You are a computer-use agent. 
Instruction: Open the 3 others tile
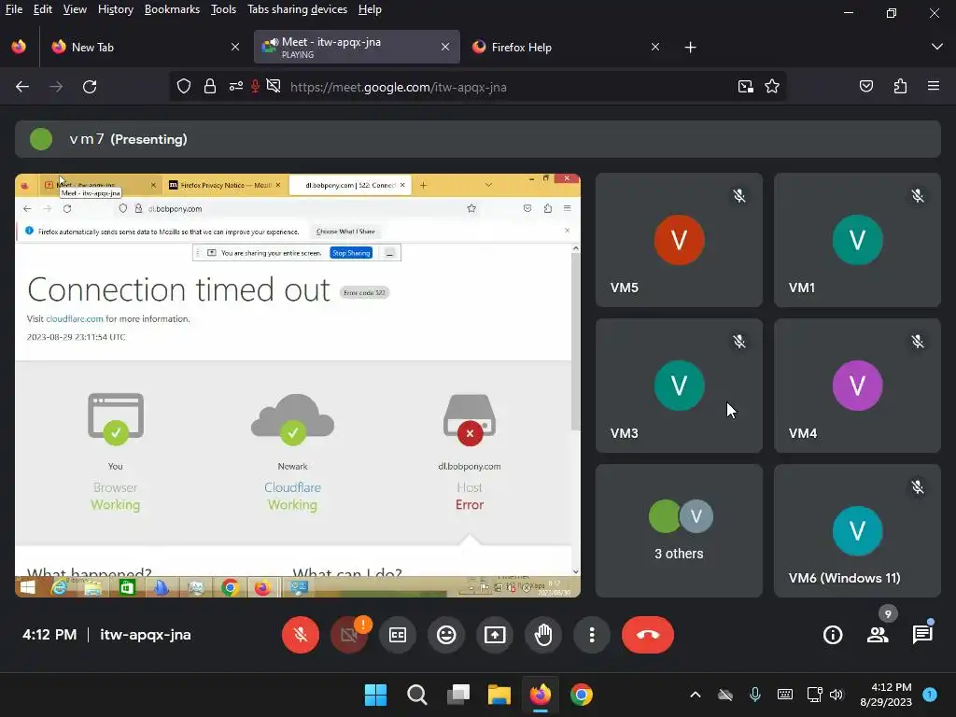pyautogui.click(x=679, y=530)
